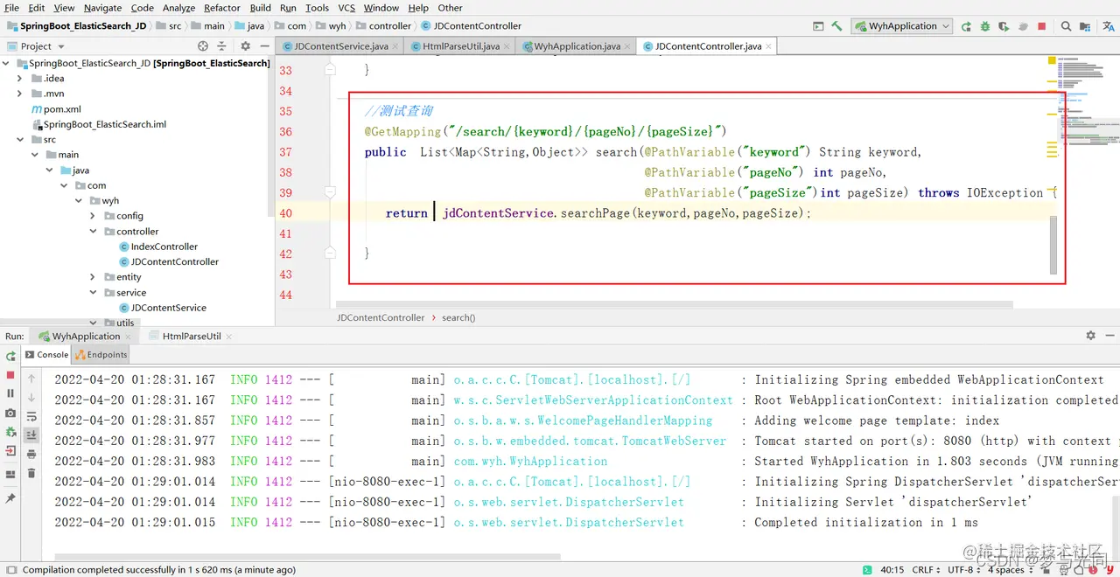
Task: Select JDContentService in the project tree
Action: point(161,308)
